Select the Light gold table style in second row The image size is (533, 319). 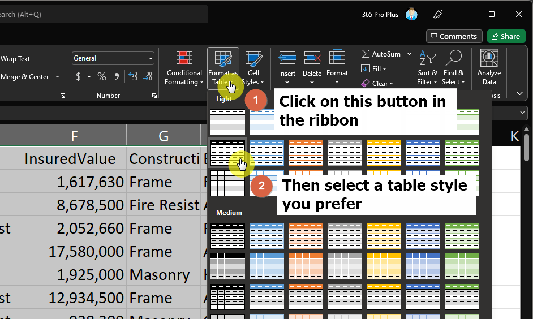(x=384, y=153)
